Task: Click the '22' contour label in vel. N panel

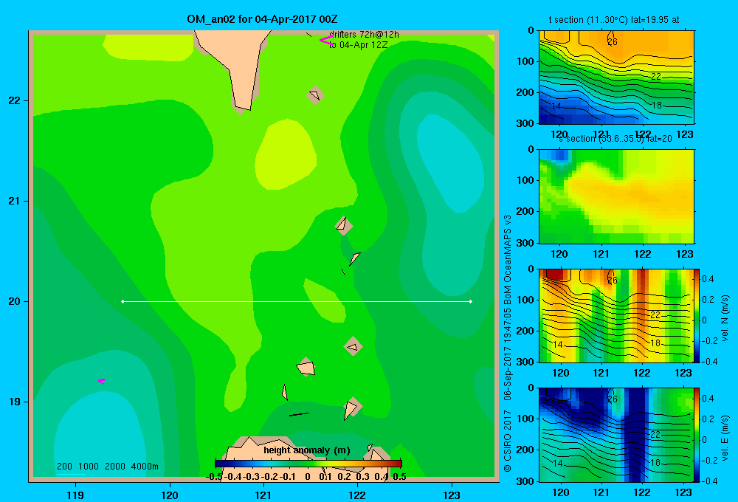Action: (x=655, y=315)
